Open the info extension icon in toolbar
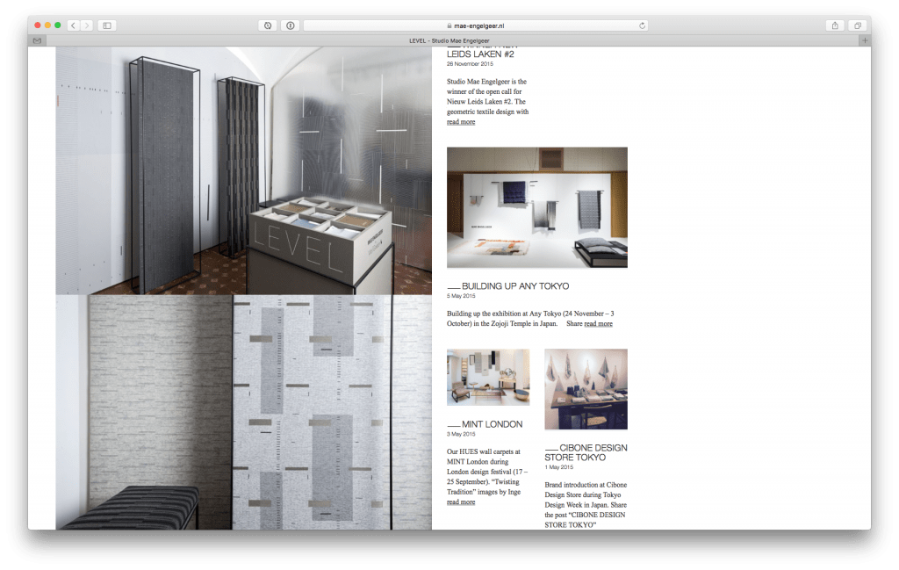 pos(290,25)
